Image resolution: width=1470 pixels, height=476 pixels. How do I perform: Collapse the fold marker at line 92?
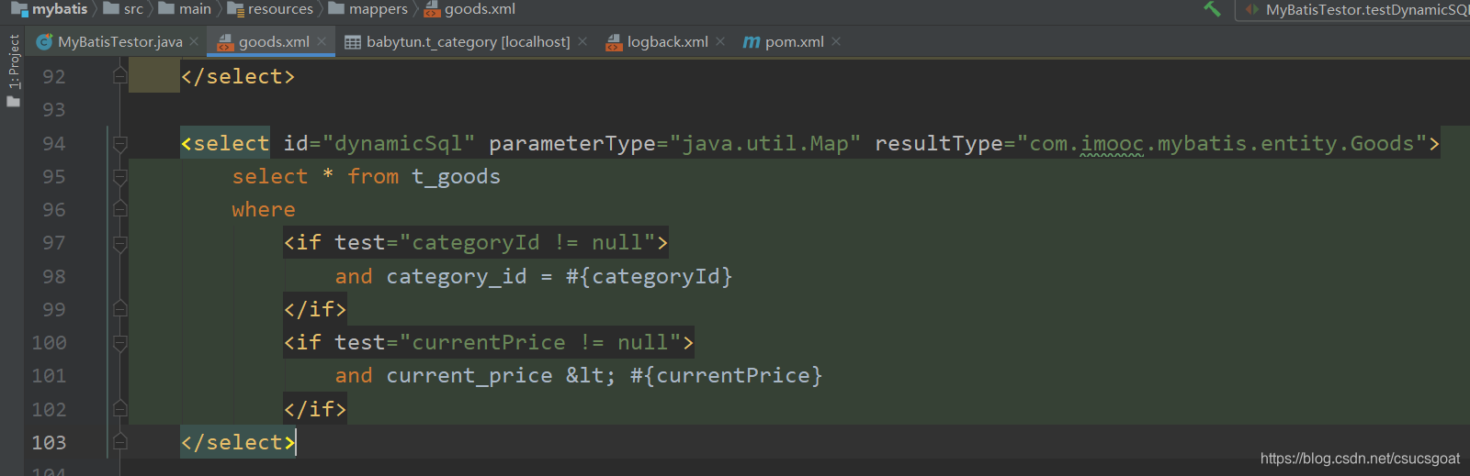[119, 76]
